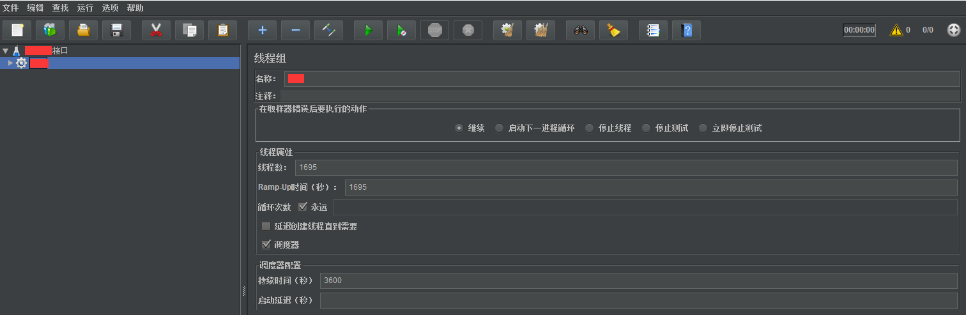Enable 延迟创建线程直到需要 checkbox
The width and height of the screenshot is (966, 315).
[266, 226]
